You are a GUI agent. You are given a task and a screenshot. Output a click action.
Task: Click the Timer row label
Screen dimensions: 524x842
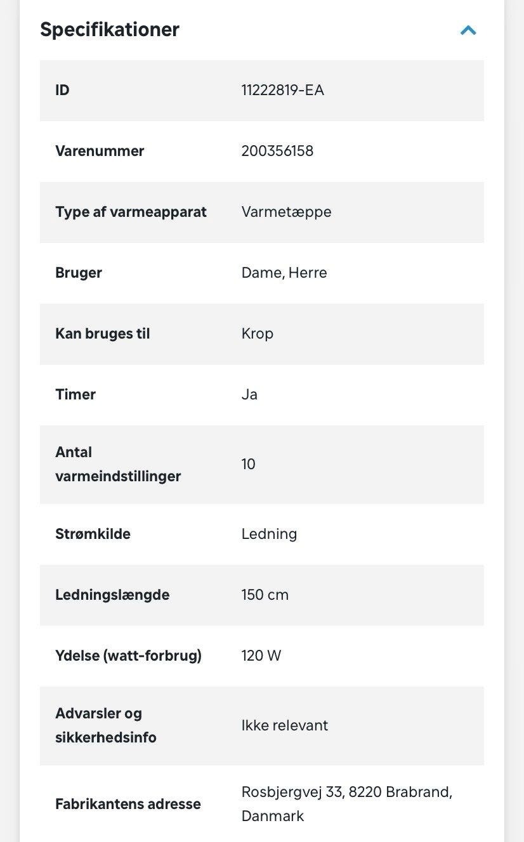click(x=75, y=394)
